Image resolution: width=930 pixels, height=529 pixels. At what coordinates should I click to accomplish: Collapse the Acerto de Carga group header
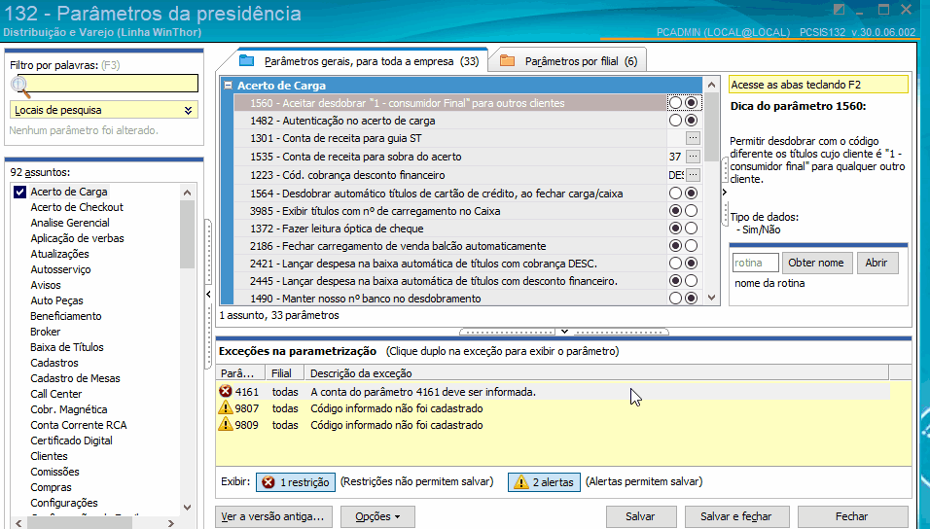click(x=228, y=86)
